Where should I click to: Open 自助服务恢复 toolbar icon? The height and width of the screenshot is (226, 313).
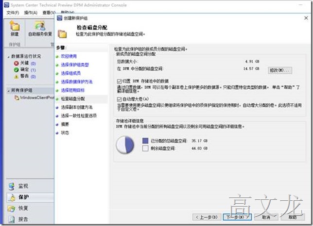tap(40, 26)
